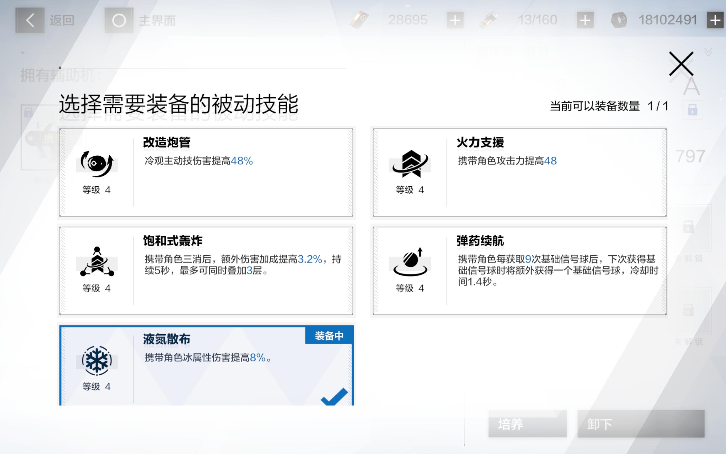Toggle the equipped 液氮散布 checkmark

(x=334, y=397)
